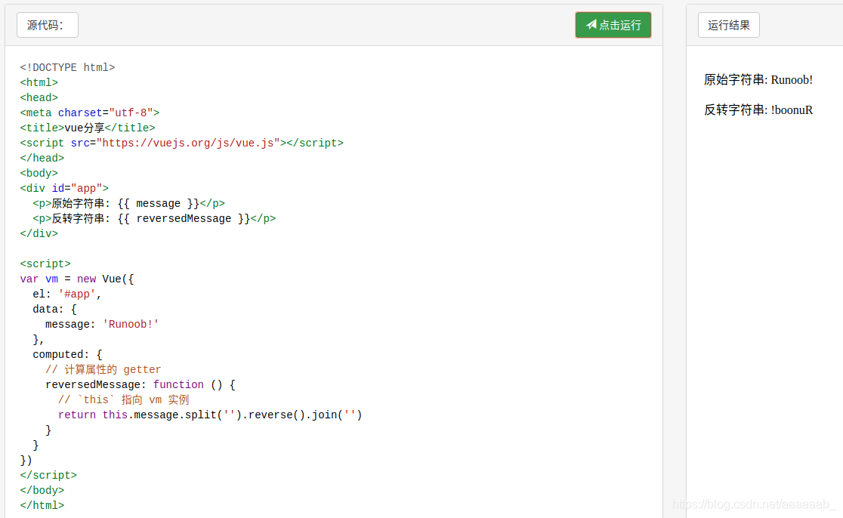Select the 运行结果 button

(728, 25)
